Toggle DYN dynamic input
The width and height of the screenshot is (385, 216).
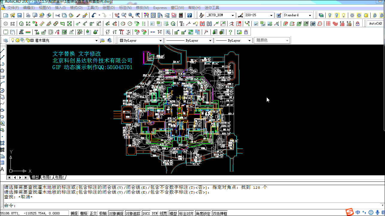pyautogui.click(x=154, y=214)
